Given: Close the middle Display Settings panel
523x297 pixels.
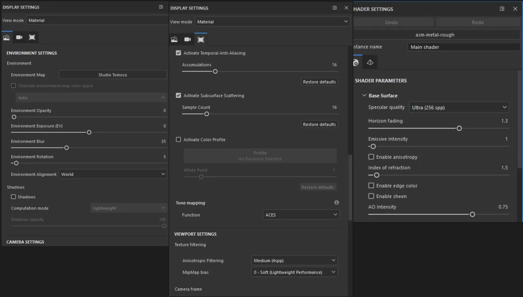Looking at the screenshot, I should (346, 8).
